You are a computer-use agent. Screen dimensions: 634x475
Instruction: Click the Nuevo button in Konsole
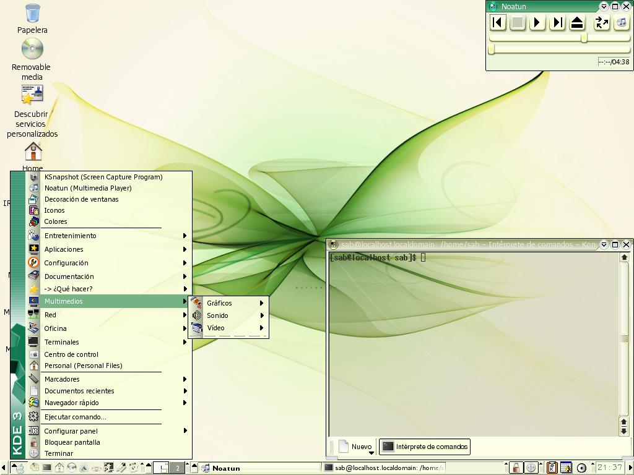(356, 447)
